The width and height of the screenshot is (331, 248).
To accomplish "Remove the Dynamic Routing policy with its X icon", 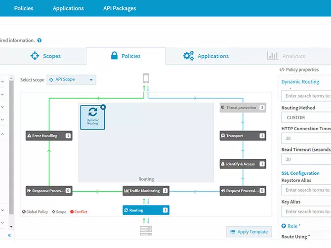I will [x=103, y=107].
